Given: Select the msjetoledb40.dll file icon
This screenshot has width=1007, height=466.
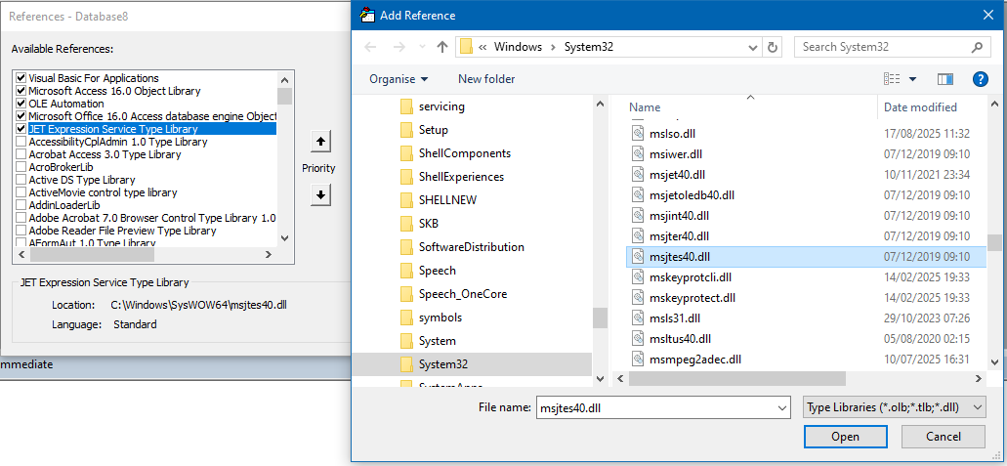Looking at the screenshot, I should point(638,195).
